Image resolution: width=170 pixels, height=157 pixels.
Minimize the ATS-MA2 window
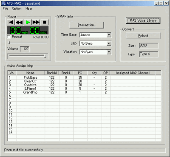(156, 3)
